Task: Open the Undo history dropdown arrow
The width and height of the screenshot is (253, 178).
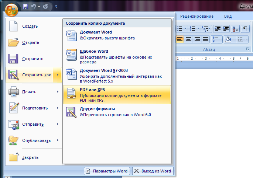Action: pyautogui.click(x=39, y=7)
